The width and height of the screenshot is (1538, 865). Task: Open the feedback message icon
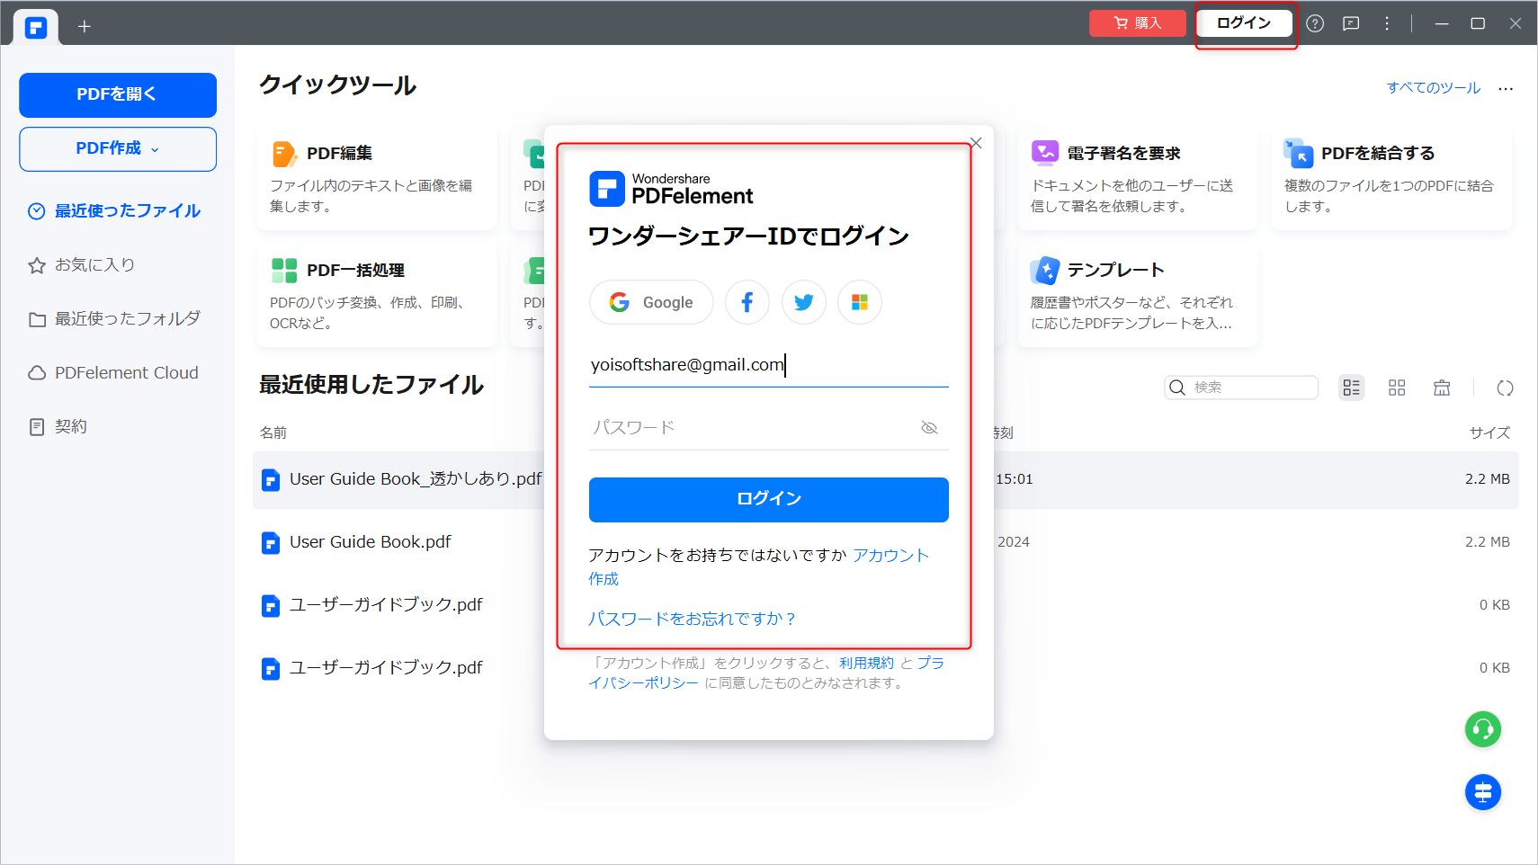pos(1351,23)
